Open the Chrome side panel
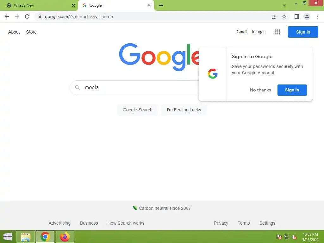The image size is (324, 243). click(x=297, y=16)
